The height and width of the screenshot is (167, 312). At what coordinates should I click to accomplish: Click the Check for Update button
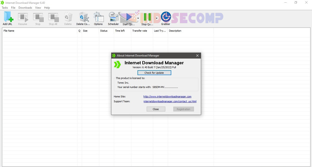point(154,73)
